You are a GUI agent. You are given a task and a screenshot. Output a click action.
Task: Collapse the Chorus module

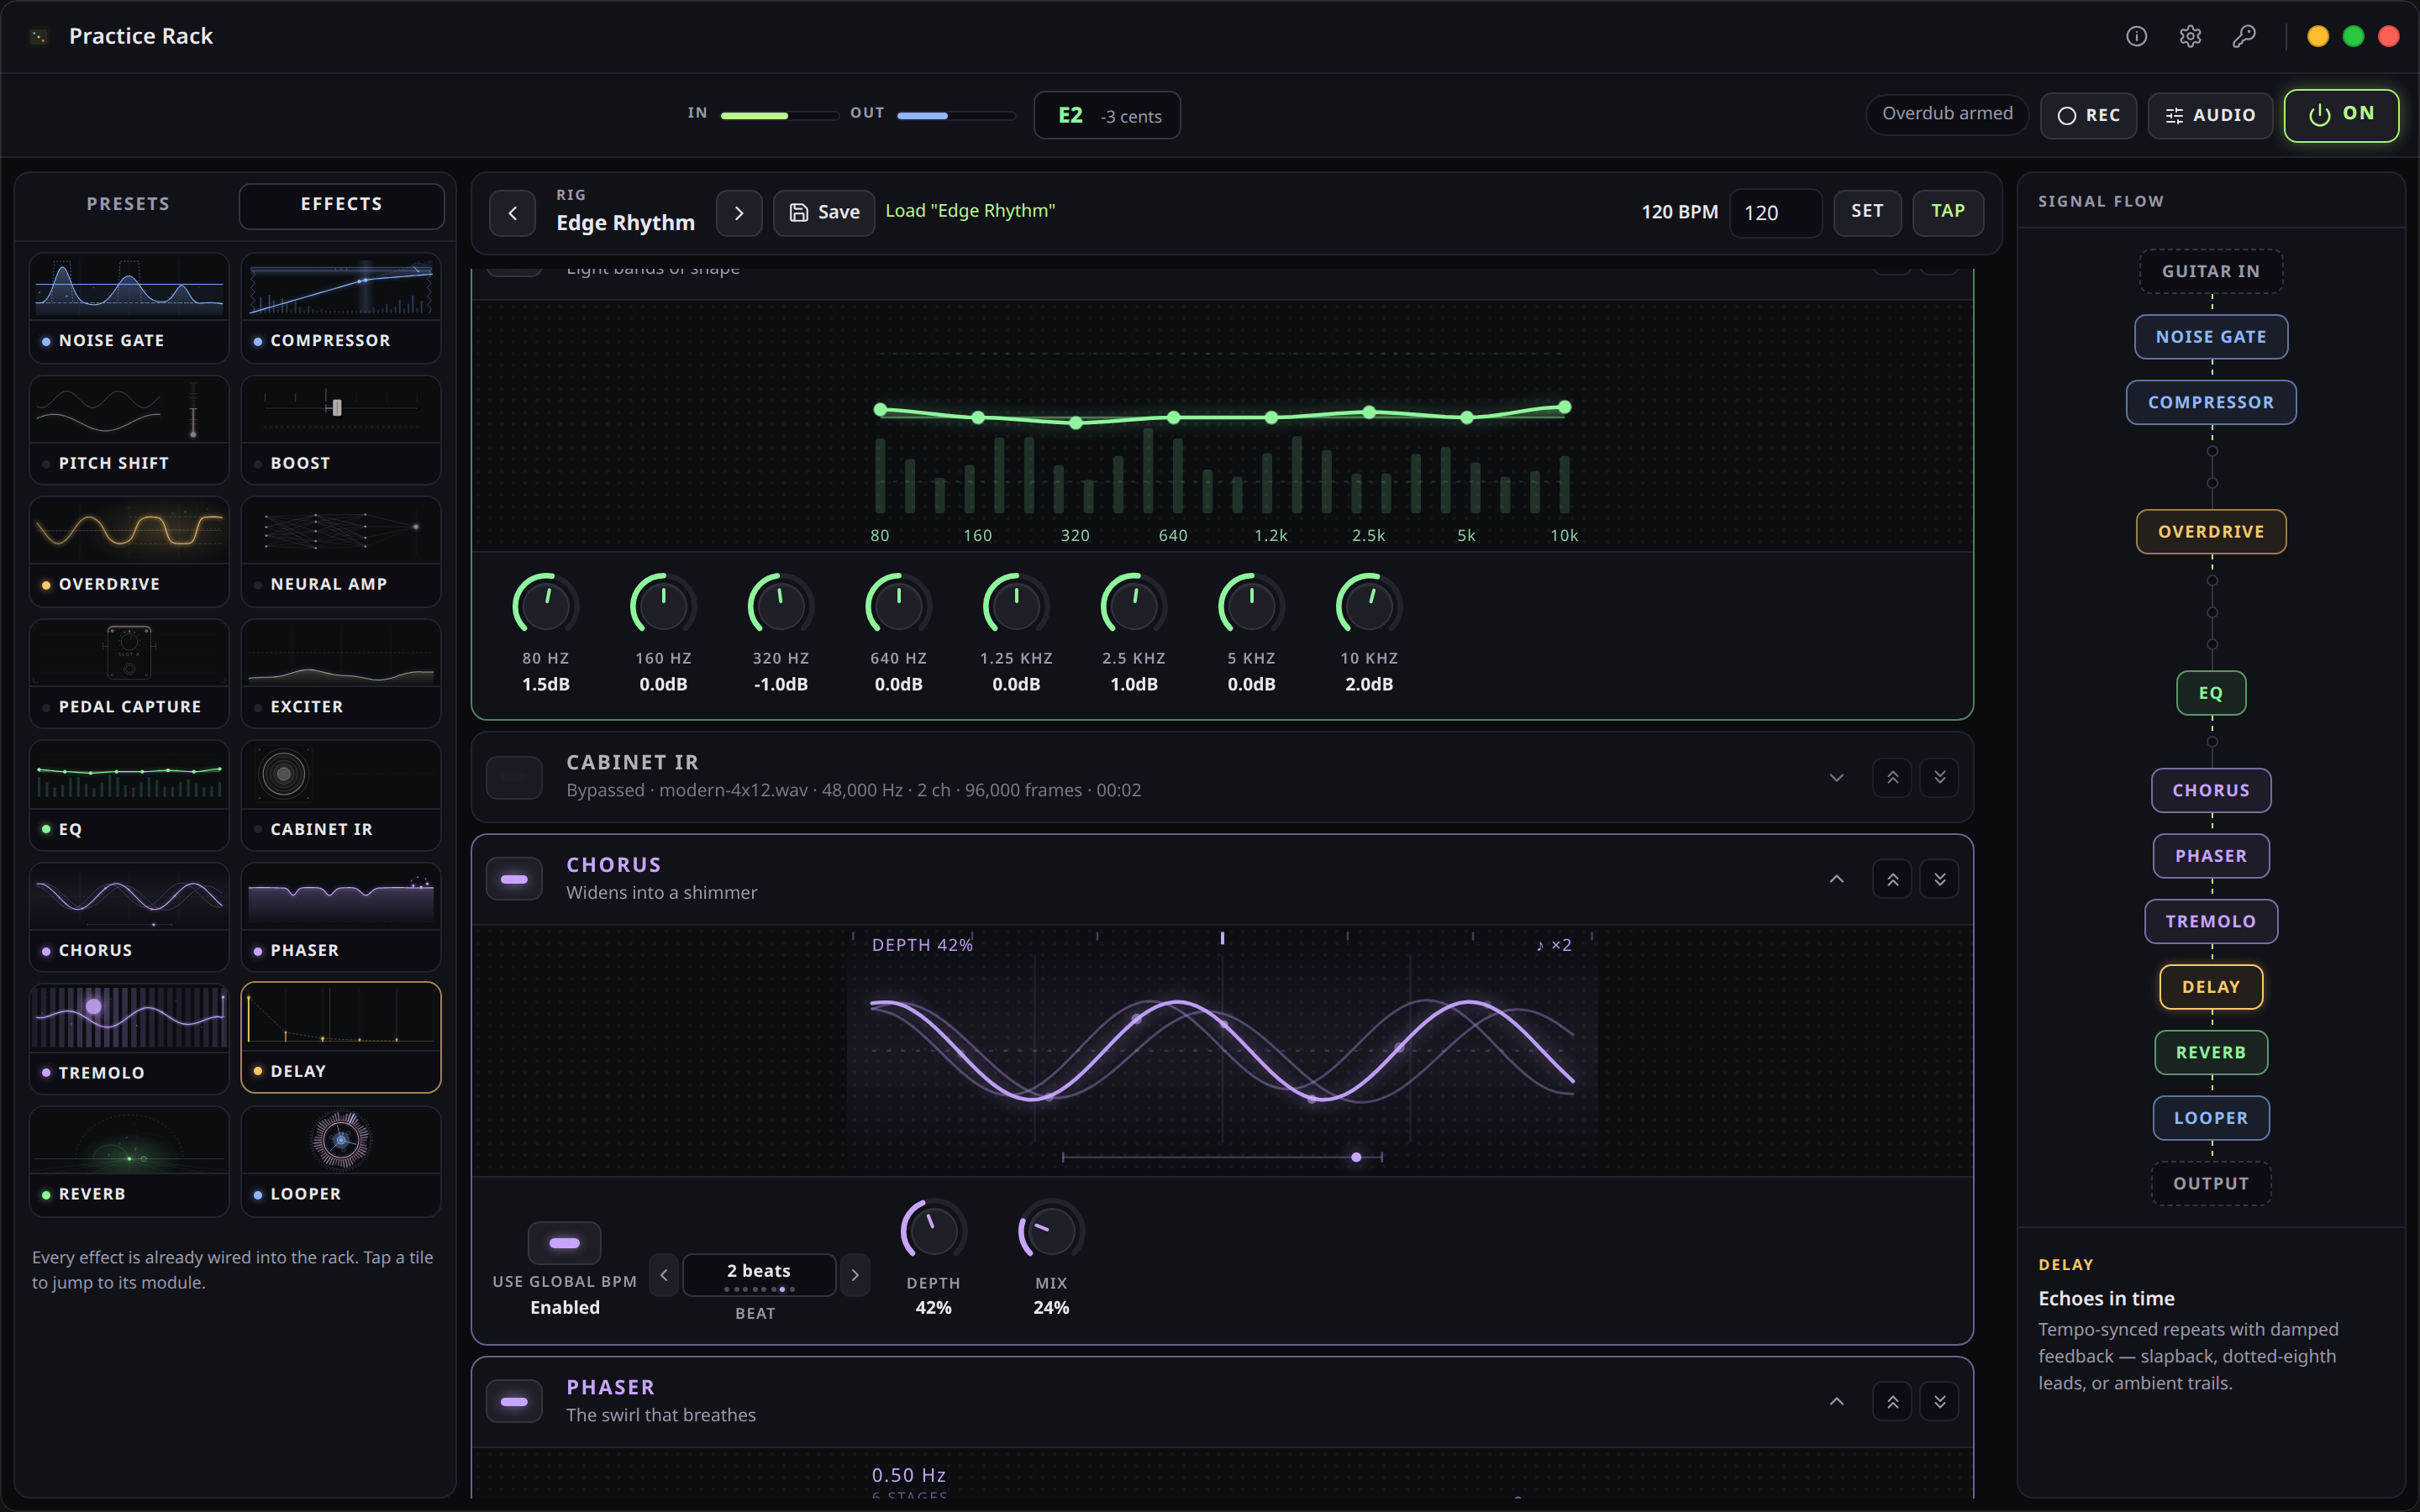pyautogui.click(x=1836, y=880)
